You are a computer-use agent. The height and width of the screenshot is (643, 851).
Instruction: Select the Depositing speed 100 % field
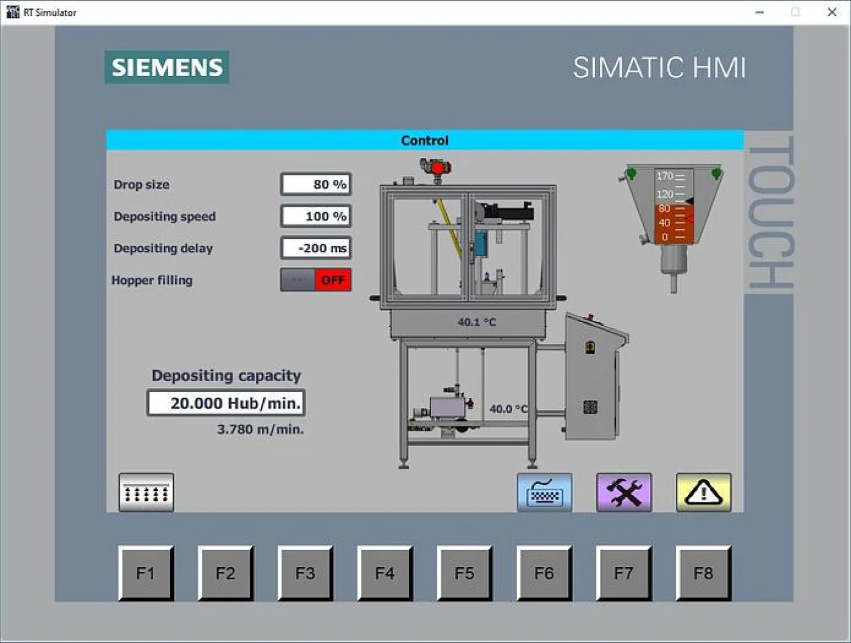[x=316, y=216]
